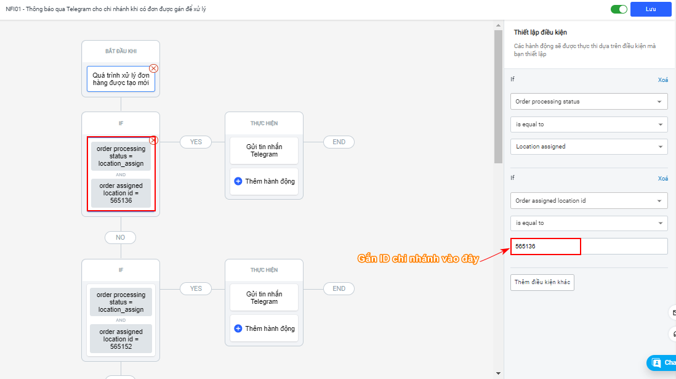Click plus icon in second Thêm hành động
The image size is (676, 379).
pos(238,328)
